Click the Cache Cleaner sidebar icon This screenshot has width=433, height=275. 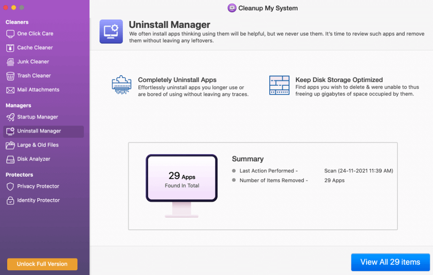[x=10, y=48]
